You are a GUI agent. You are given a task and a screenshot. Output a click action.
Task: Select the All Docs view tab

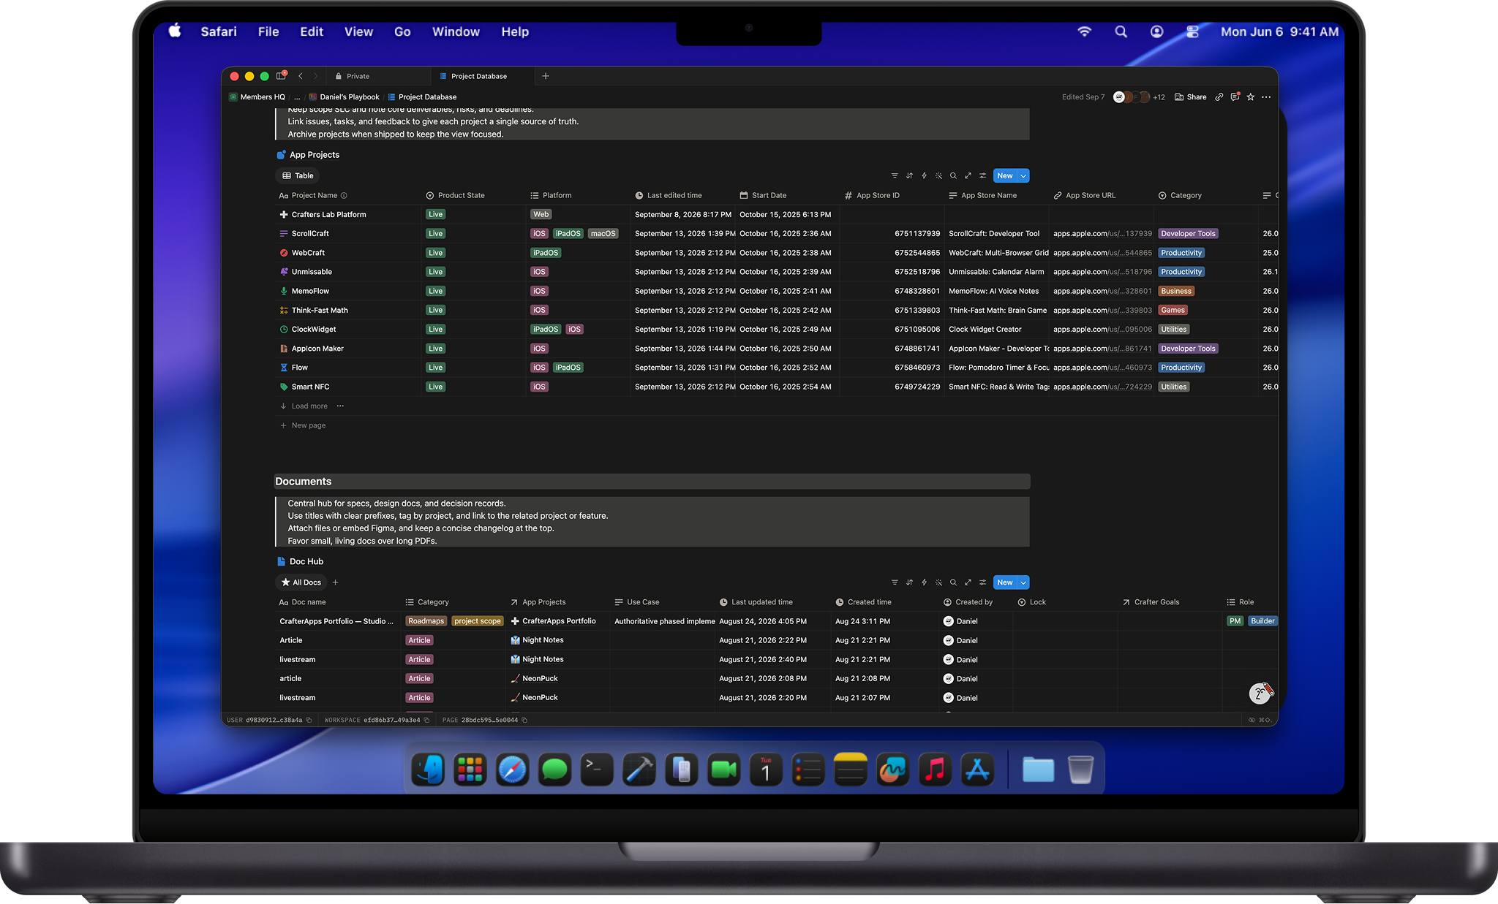click(x=301, y=582)
